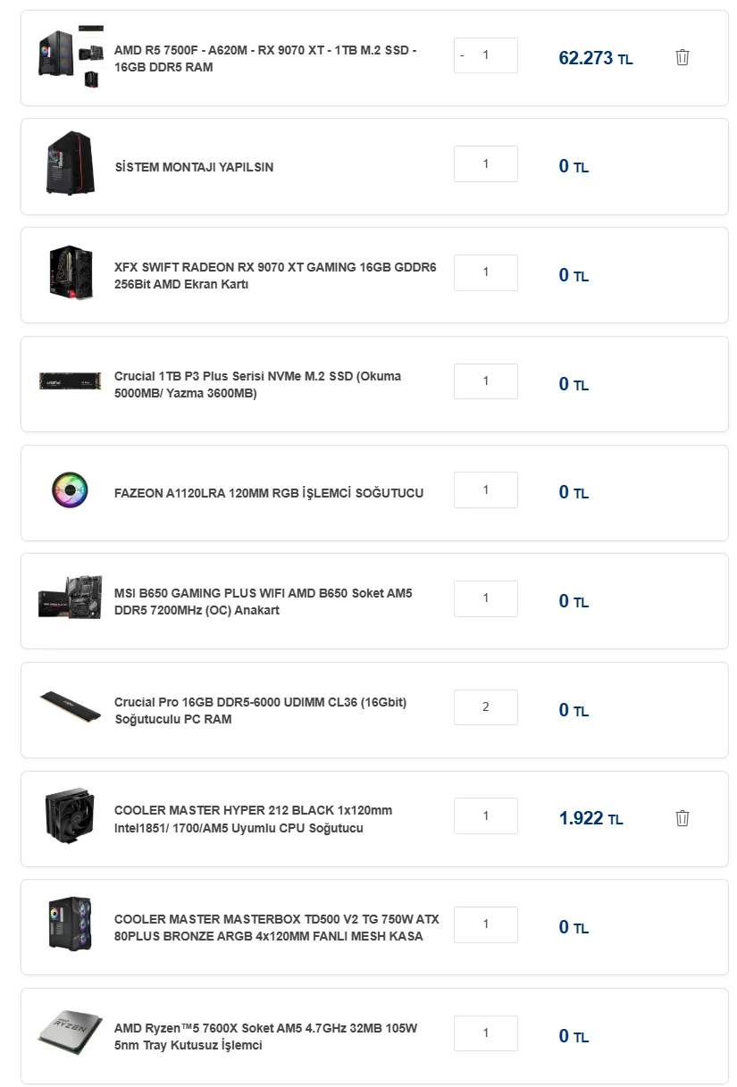Image resolution: width=737 pixels, height=1087 pixels.
Task: Select the quantity field for the AMD R5 7500F bundle
Action: point(490,55)
